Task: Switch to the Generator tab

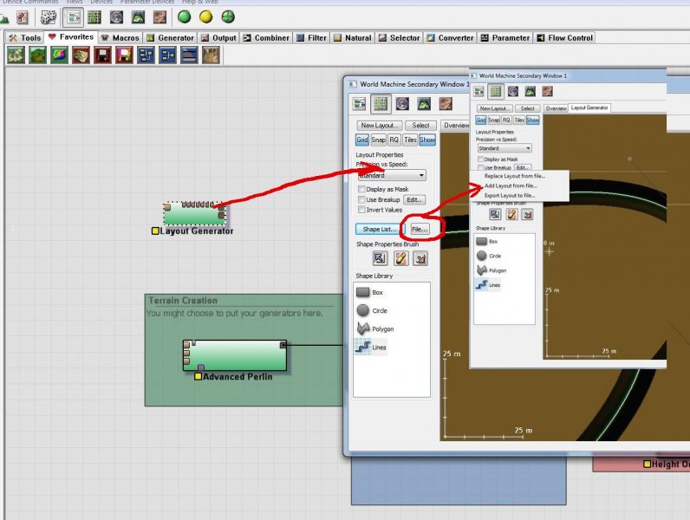Action: point(170,38)
